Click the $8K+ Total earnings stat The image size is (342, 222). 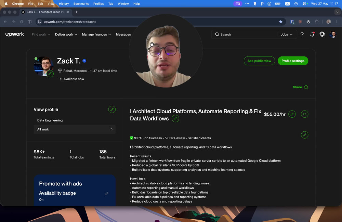44,154
